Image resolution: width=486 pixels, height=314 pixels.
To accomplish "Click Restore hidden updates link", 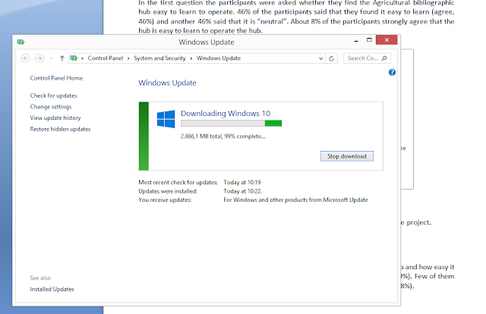I will 60,129.
